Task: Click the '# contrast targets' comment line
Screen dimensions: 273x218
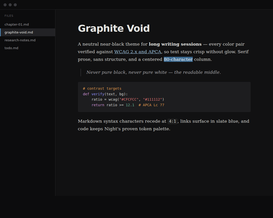Action: coord(102,88)
